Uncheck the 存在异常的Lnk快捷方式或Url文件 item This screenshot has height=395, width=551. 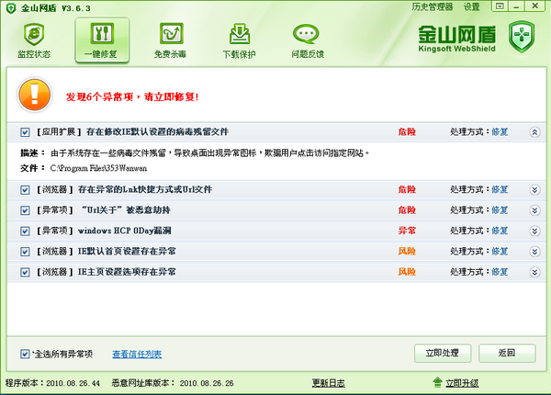25,190
